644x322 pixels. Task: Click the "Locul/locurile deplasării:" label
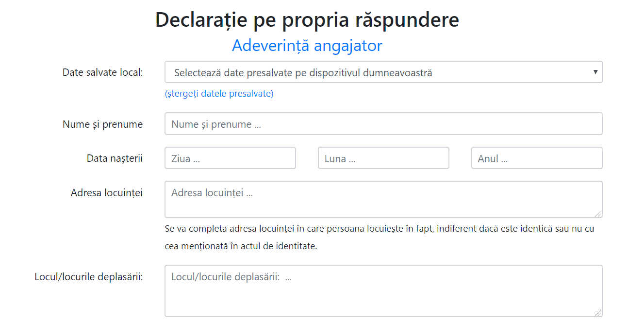[x=88, y=276]
